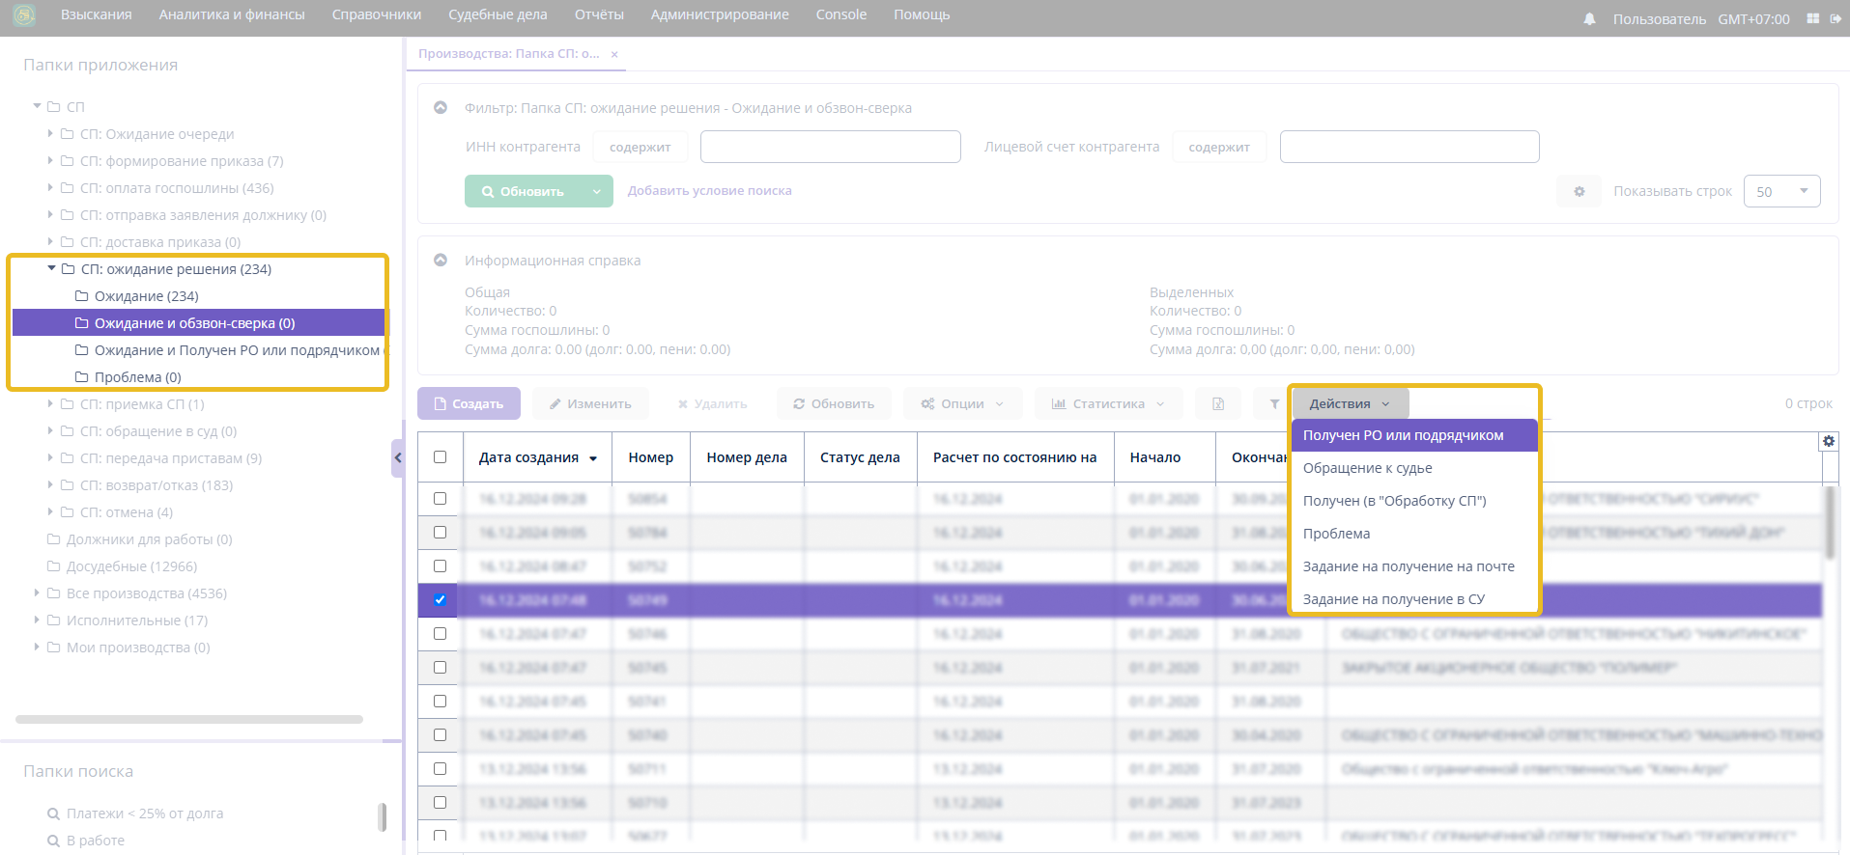Image resolution: width=1850 pixels, height=855 pixels.
Task: Close the Производства tab
Action: click(614, 54)
